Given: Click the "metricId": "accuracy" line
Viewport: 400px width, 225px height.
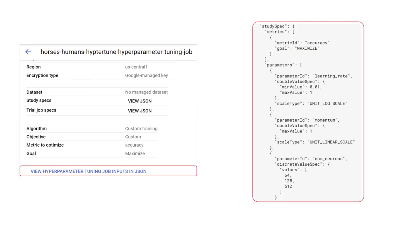Looking at the screenshot, I should (303, 43).
